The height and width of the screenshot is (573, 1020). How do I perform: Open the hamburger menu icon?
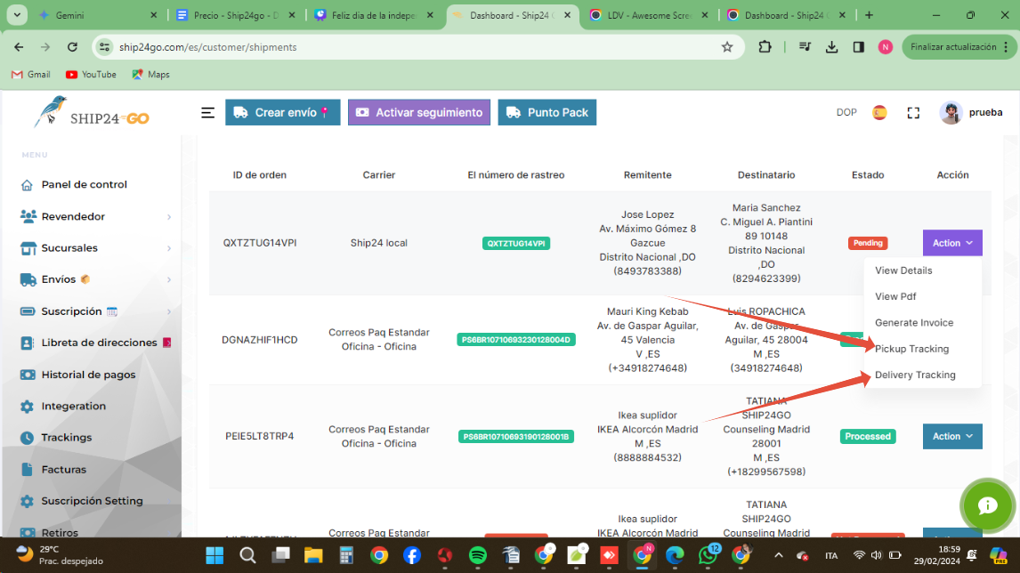click(x=207, y=112)
